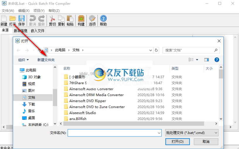
Task: Expand the address bar history dropdown
Action: (151, 50)
